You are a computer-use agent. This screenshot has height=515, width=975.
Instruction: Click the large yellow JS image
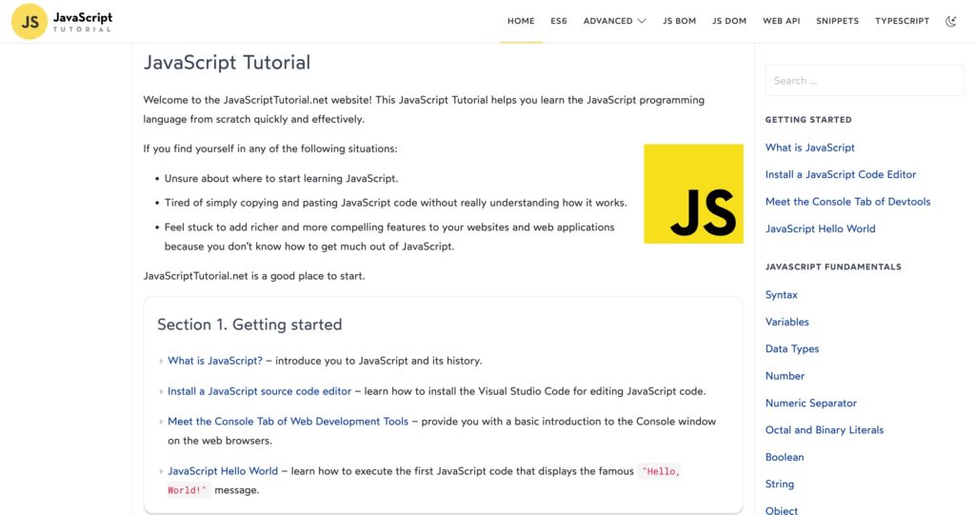[x=693, y=193]
